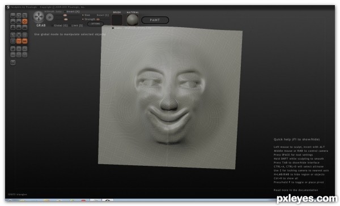Image resolution: width=340 pixels, height=206 pixels.
Task: Toggle the pressure dot next to Size
Action: (83, 15)
